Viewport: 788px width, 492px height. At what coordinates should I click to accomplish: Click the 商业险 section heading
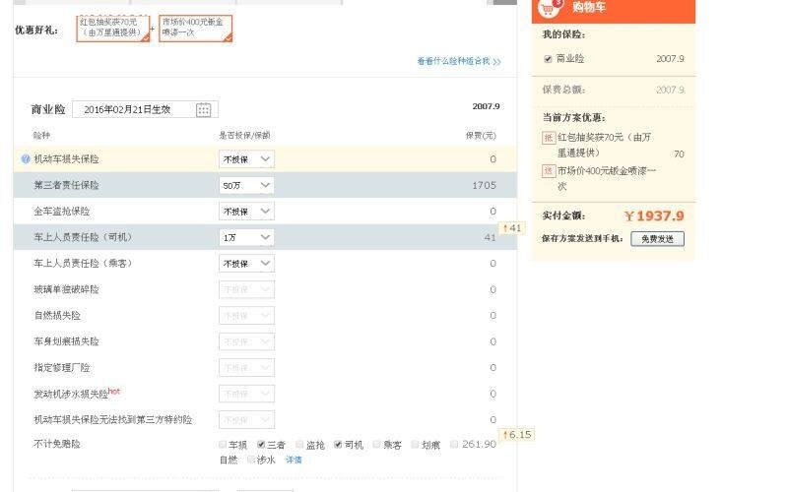click(x=48, y=109)
